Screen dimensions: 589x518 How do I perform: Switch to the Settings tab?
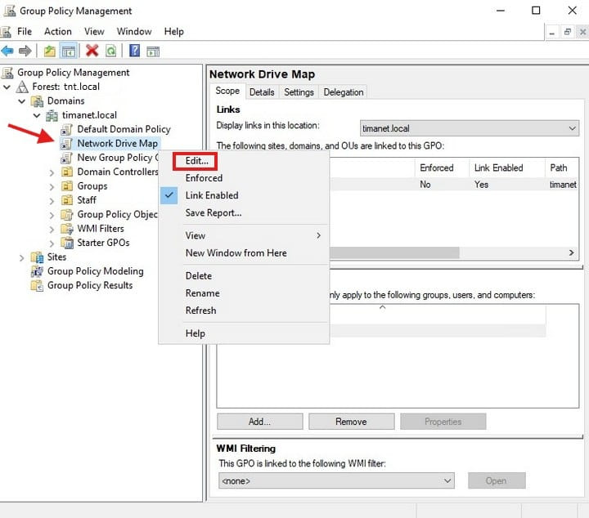tap(299, 92)
